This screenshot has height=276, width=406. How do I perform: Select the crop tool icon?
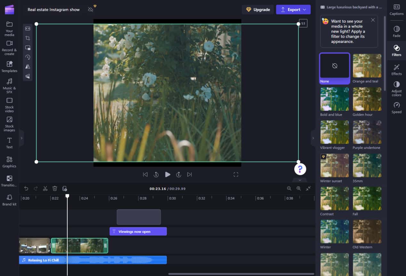[28, 38]
